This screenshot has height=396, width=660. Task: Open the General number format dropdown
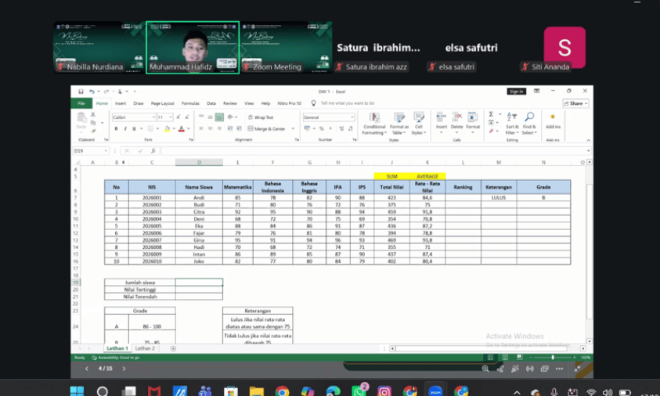point(352,117)
